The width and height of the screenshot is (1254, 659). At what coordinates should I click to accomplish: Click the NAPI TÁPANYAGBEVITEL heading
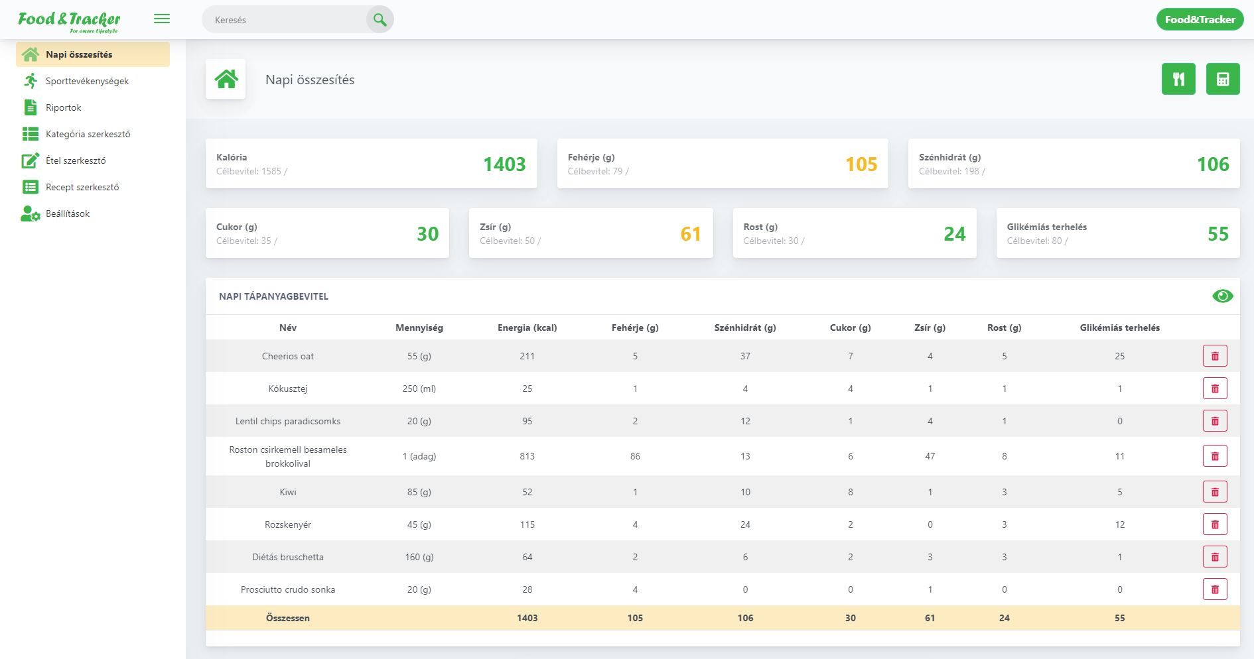point(273,296)
